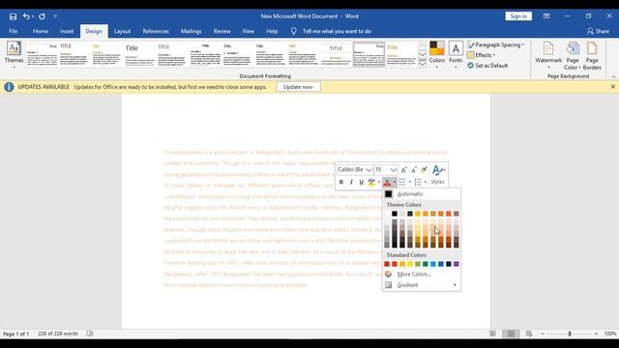Viewport: 619px width, 348px height.
Task: Apply italic from the mini toolbar
Action: point(351,183)
